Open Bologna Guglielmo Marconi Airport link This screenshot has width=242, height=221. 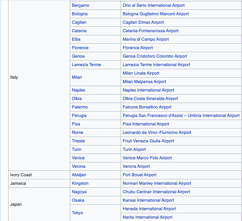point(156,14)
